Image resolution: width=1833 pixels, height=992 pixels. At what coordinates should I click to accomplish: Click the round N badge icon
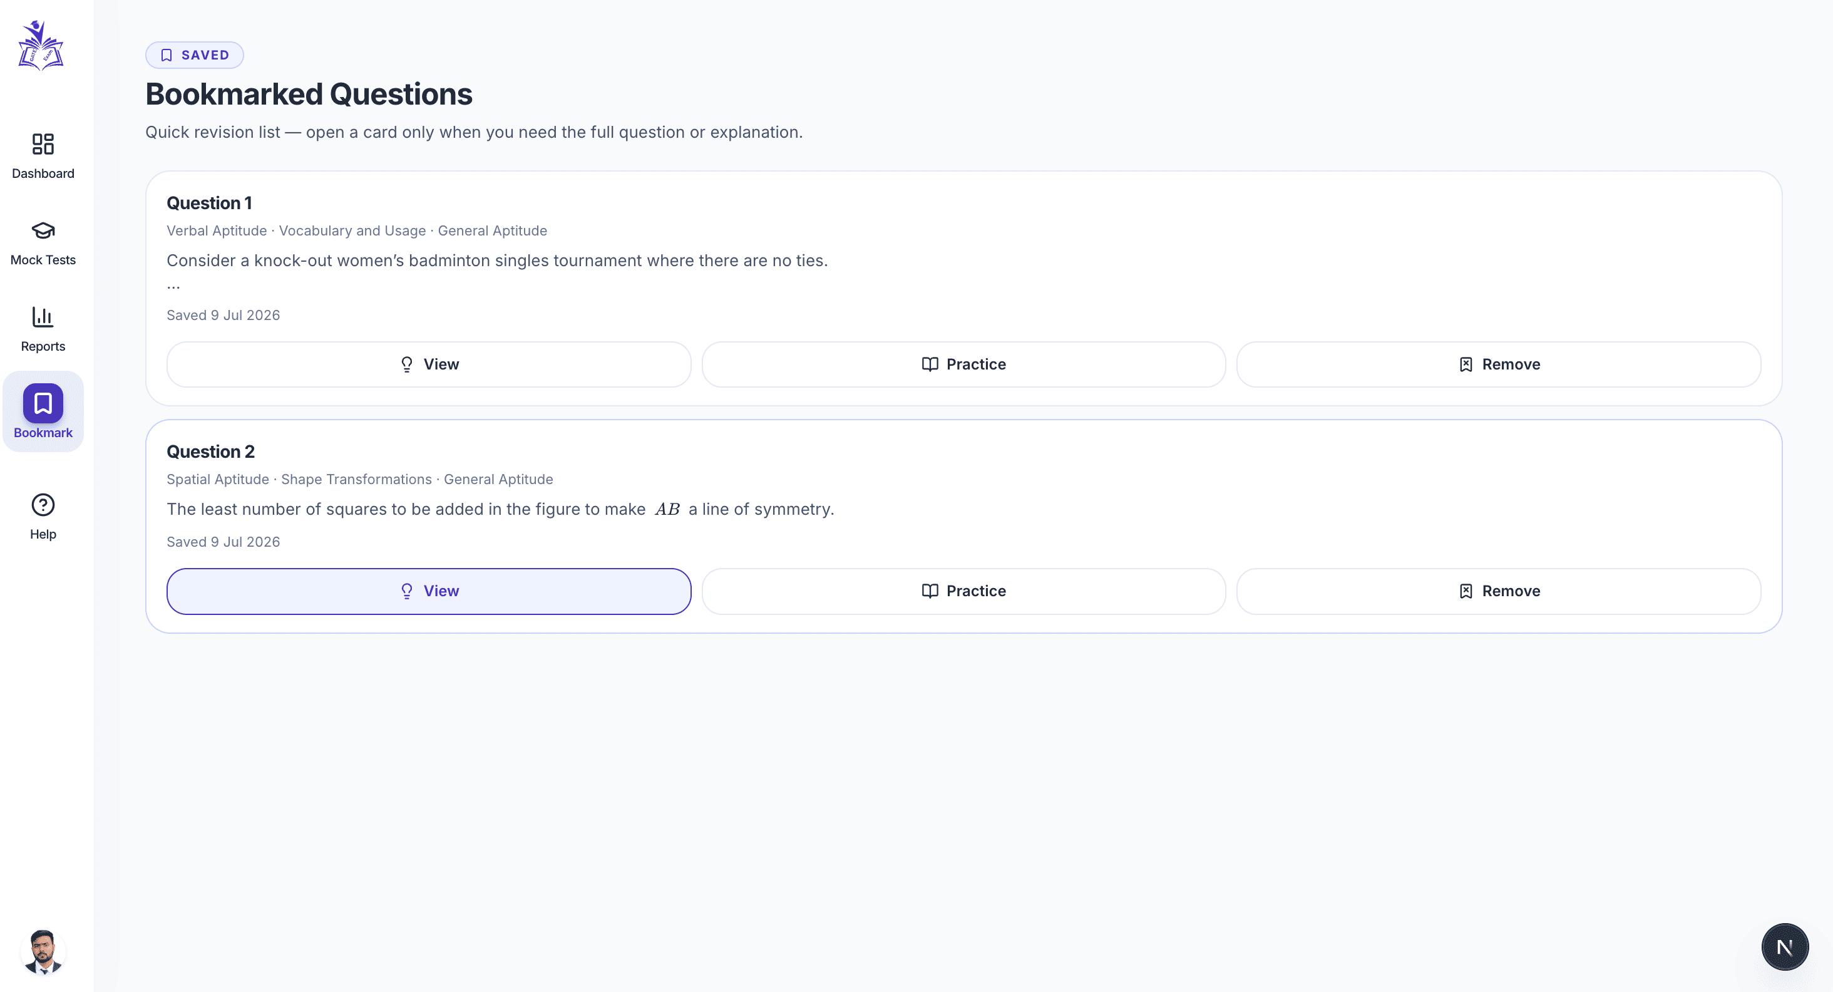point(1785,946)
